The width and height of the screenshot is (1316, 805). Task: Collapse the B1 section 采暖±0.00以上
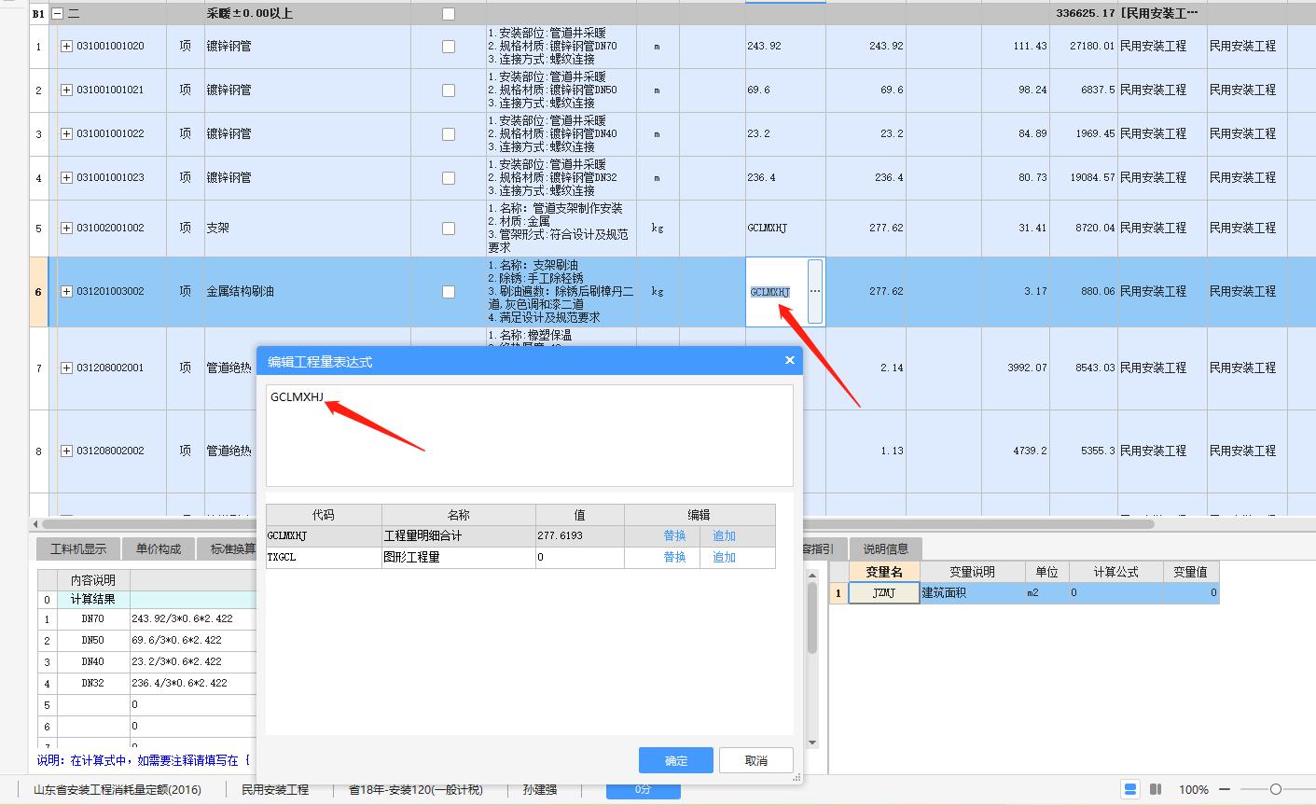coord(58,14)
